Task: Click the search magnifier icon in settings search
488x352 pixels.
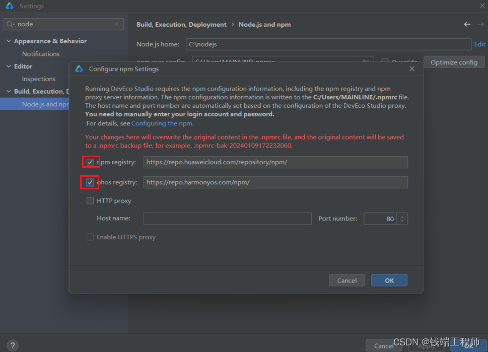Action: pos(10,24)
